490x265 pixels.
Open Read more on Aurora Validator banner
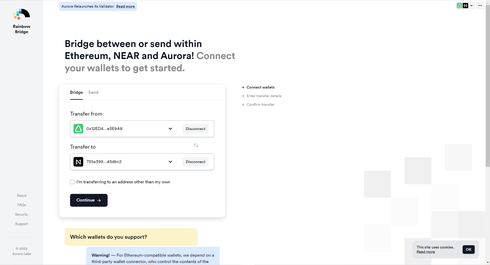coord(126,6)
